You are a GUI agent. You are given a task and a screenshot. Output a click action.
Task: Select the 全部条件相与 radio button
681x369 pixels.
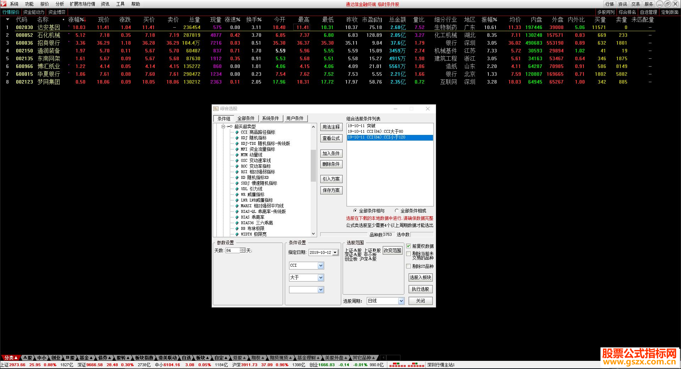pyautogui.click(x=355, y=211)
